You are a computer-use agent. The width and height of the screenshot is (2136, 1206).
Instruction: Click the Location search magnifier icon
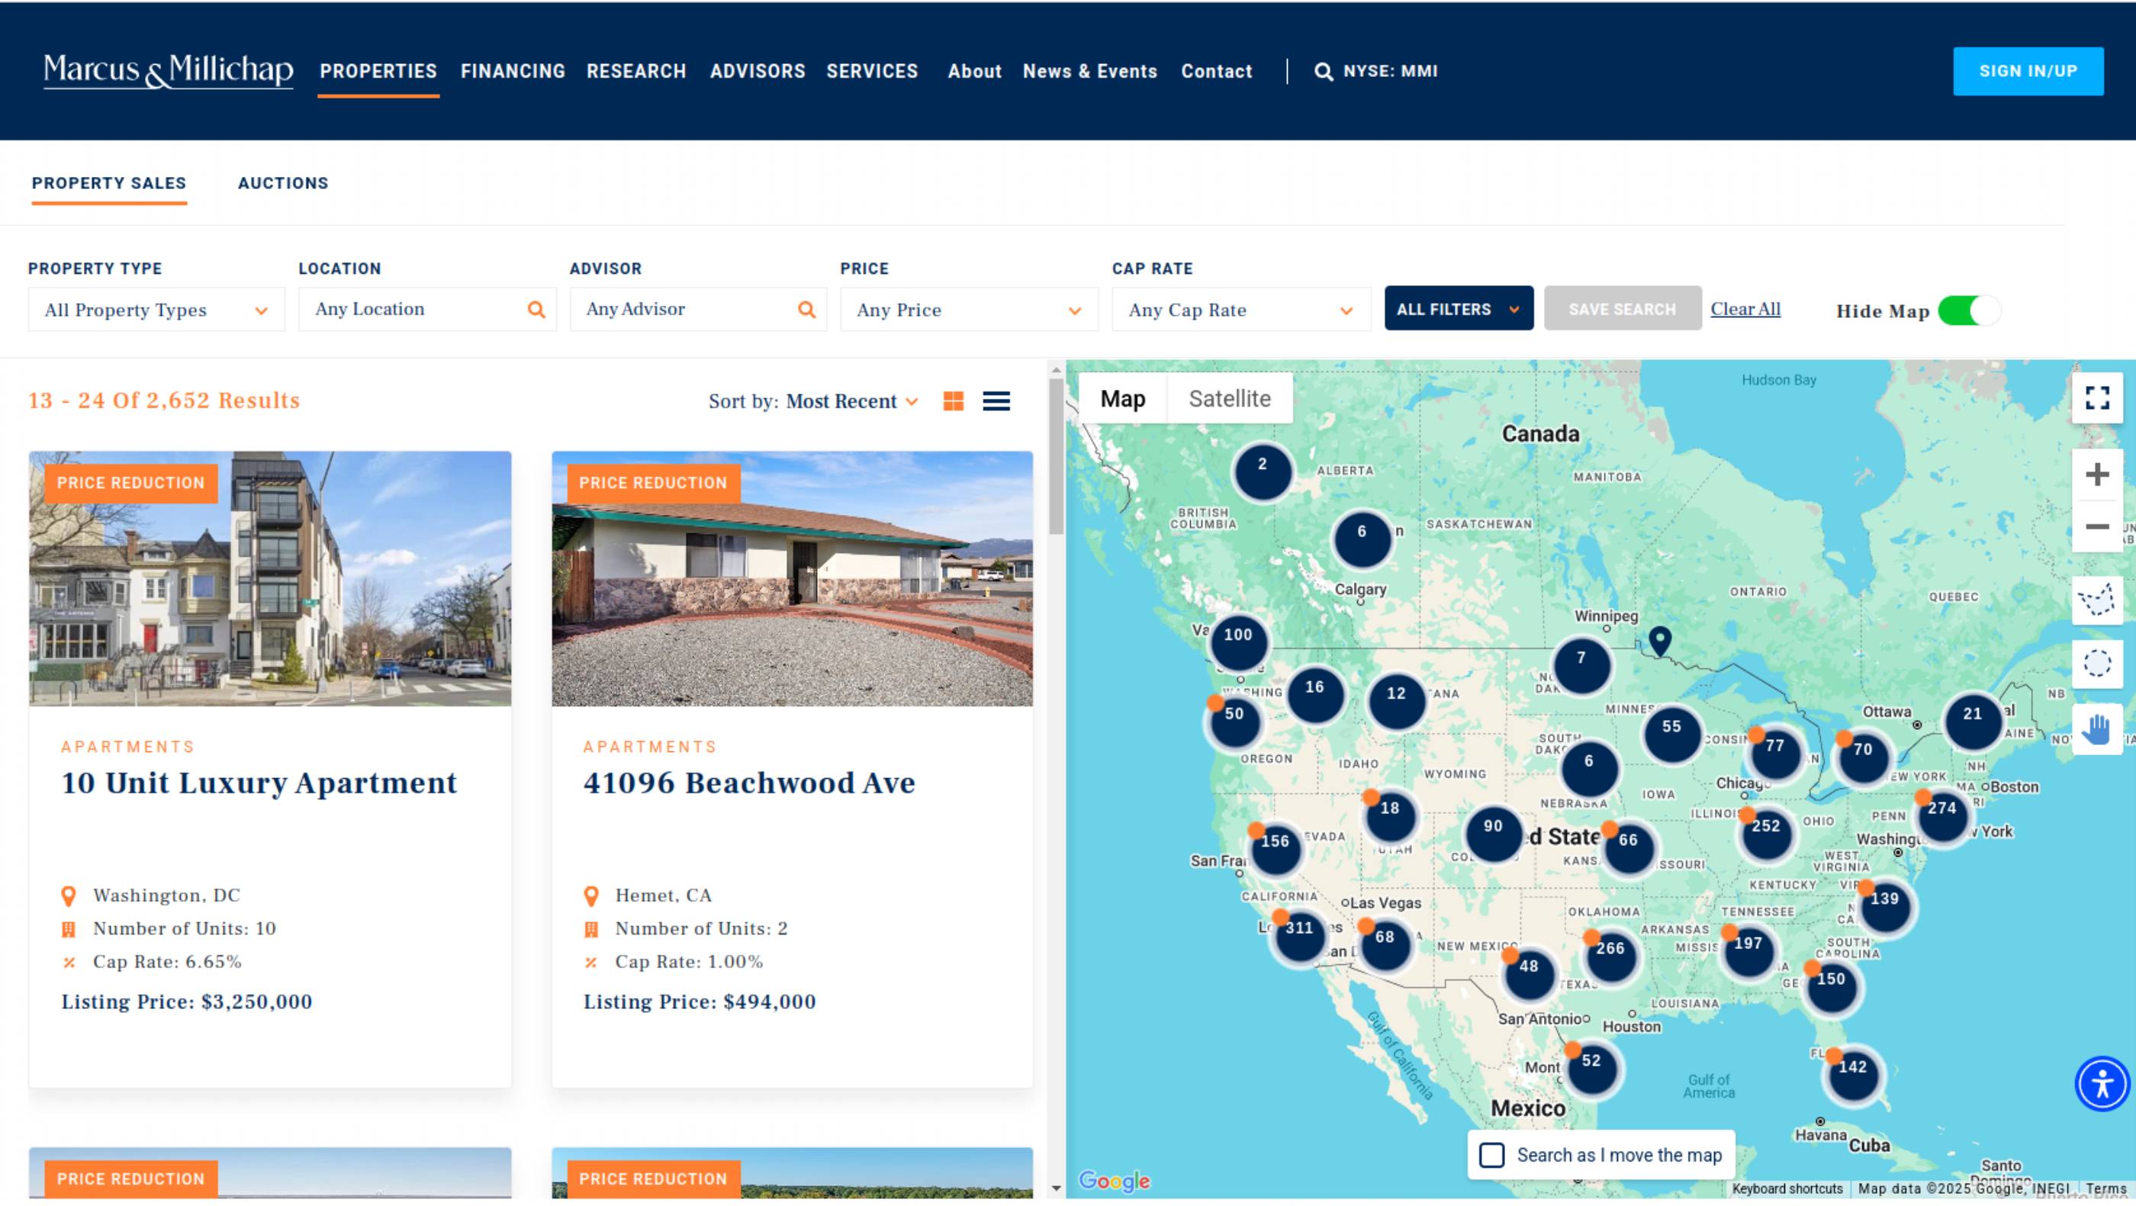pyautogui.click(x=536, y=309)
